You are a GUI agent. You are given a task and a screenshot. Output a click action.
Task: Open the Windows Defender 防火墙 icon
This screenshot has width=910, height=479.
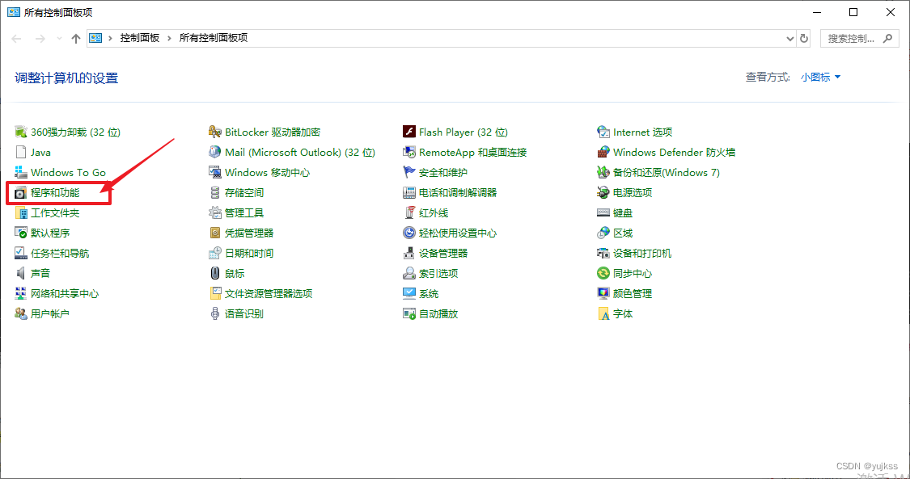click(603, 153)
